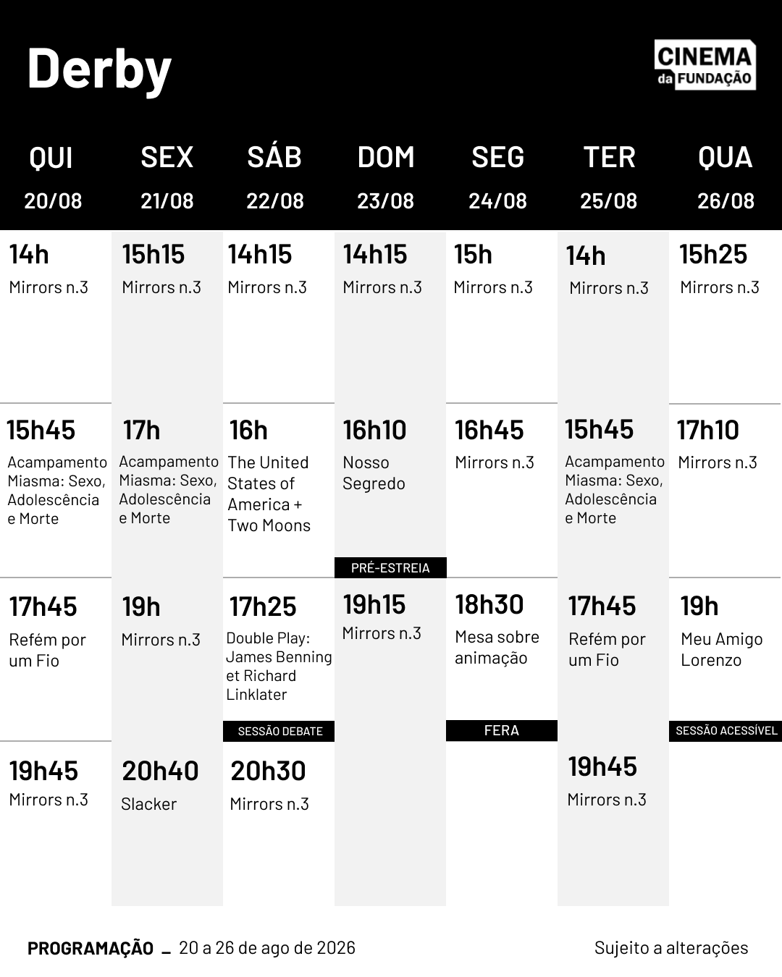Click the SESSÃO ACESSÍVEL badge on Wednesday

726,730
